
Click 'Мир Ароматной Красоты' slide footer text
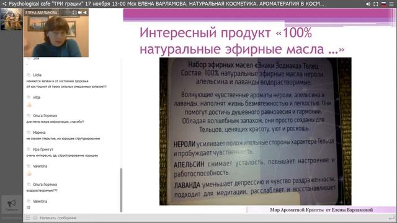pyautogui.click(x=321, y=210)
